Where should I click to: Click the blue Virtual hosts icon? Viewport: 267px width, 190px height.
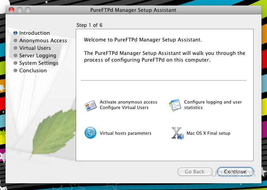pos(91,133)
